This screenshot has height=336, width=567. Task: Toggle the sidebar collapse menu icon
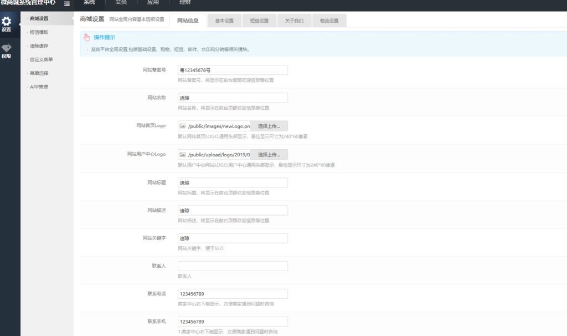(x=67, y=3)
